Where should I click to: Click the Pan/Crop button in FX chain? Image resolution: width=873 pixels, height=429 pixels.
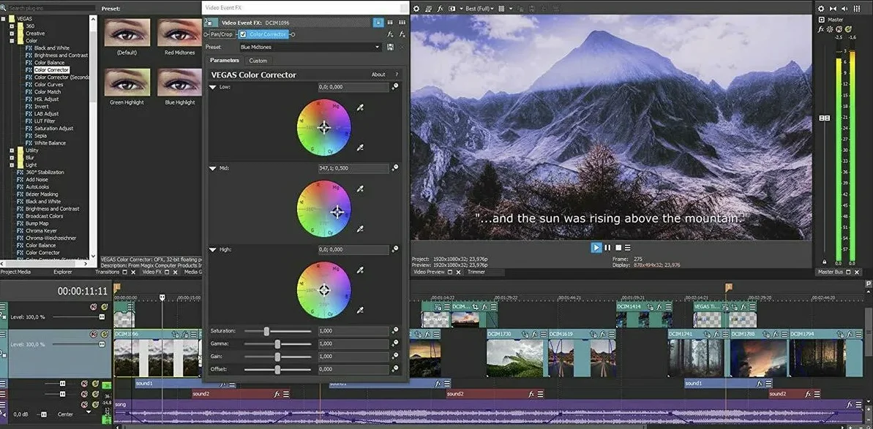(x=222, y=34)
